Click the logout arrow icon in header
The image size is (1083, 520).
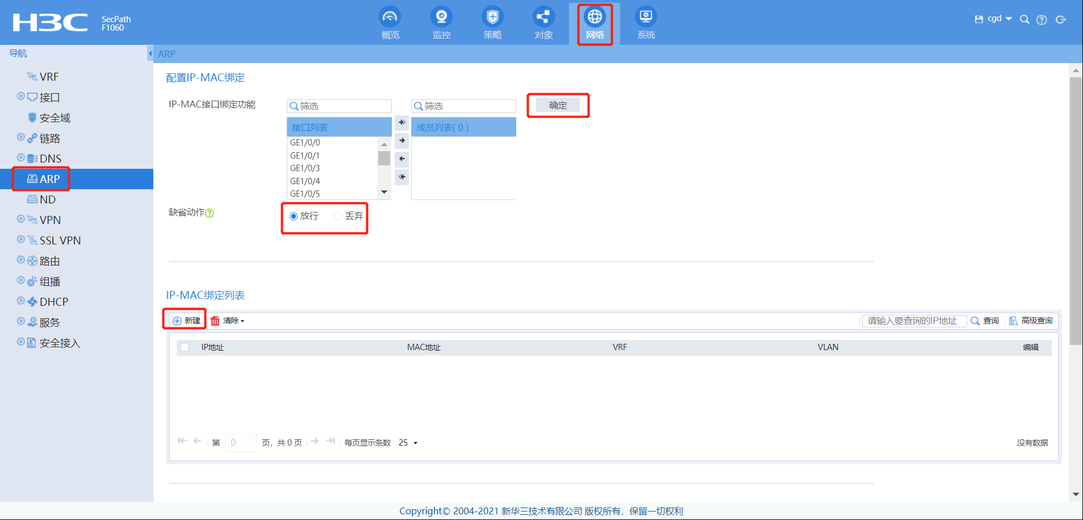[x=1060, y=20]
